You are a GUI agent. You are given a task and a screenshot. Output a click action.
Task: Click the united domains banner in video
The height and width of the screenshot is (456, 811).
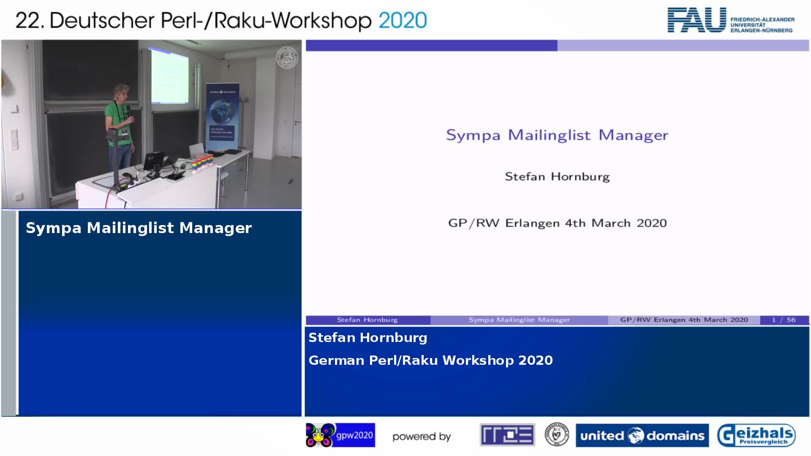pyautogui.click(x=222, y=117)
